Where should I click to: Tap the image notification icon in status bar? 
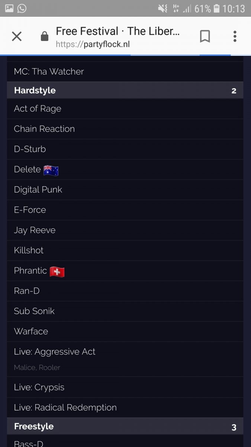click(9, 8)
